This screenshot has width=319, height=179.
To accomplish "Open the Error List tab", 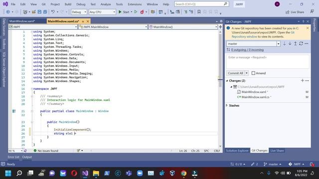I will 13,157.
